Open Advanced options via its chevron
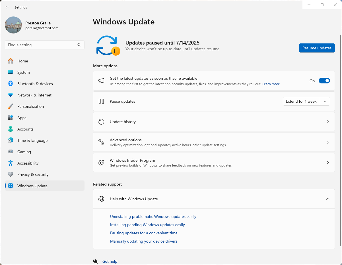This screenshot has width=342, height=265. (x=327, y=142)
